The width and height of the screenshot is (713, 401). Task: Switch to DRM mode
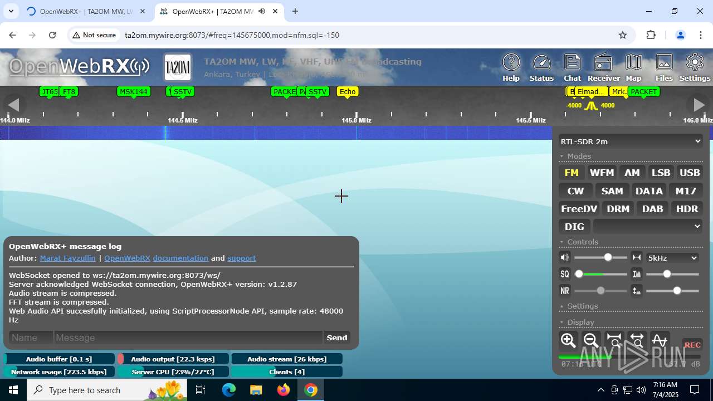pyautogui.click(x=618, y=209)
